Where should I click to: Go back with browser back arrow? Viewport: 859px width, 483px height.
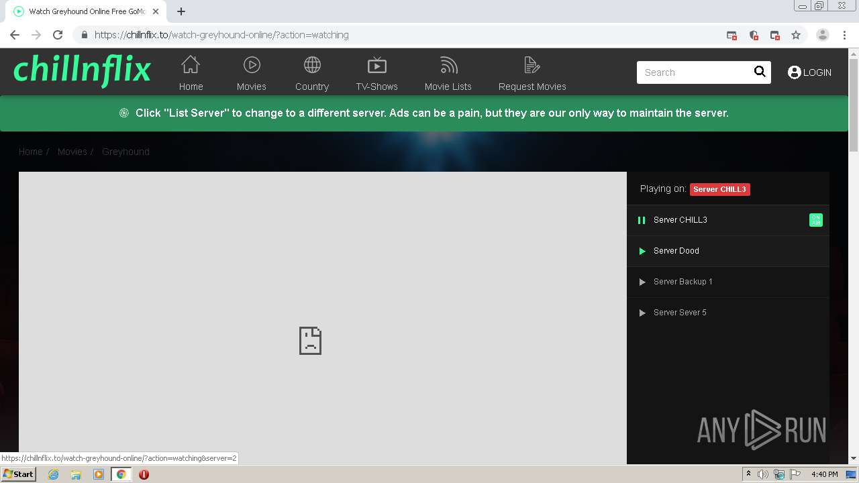15,35
